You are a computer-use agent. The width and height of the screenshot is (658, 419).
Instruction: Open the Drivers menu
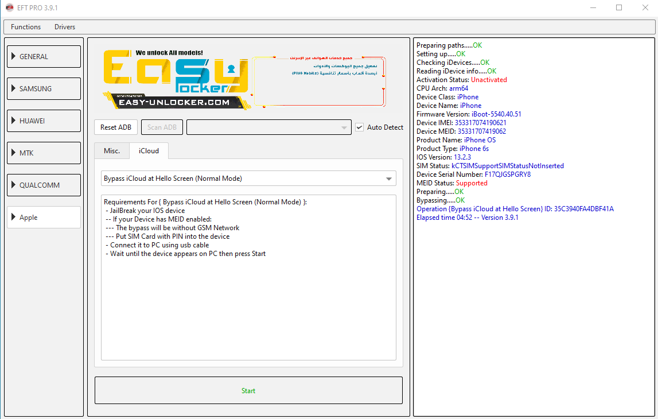65,27
